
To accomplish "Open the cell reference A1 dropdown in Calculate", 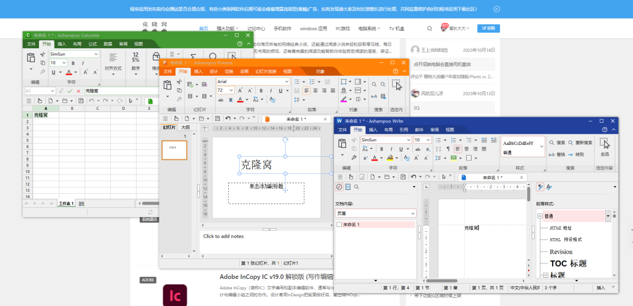I will [x=52, y=91].
